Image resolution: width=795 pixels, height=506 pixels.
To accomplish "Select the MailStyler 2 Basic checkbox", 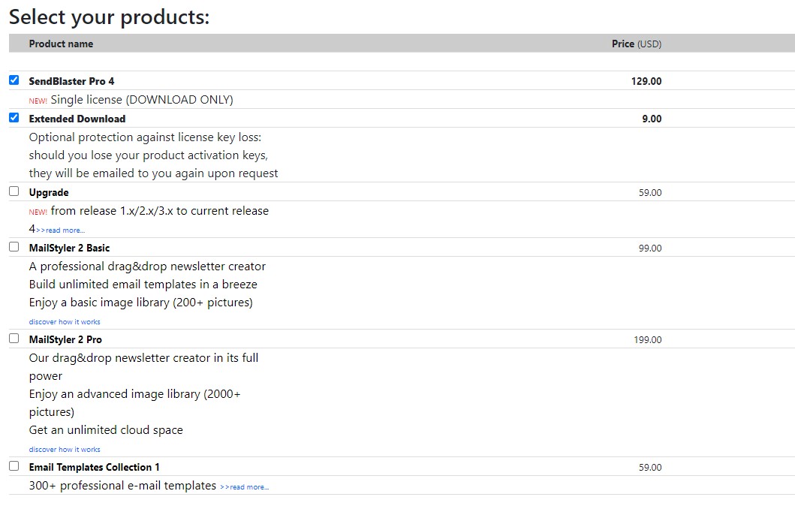I will click(x=14, y=247).
